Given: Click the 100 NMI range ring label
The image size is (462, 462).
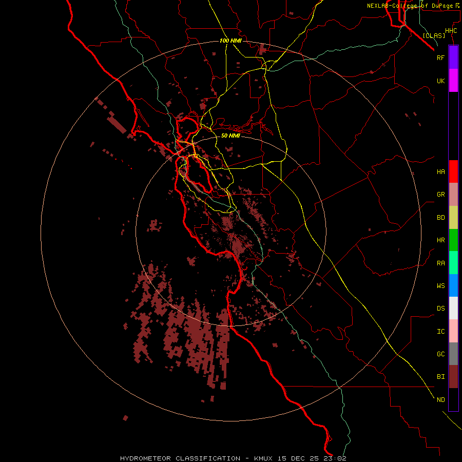Looking at the screenshot, I should pos(230,41).
